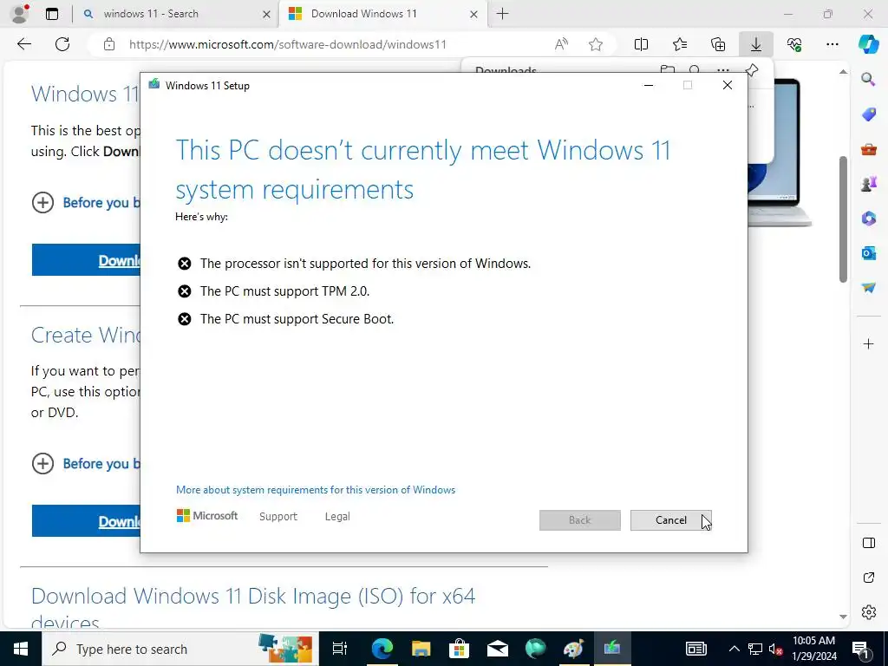
Task: Open more options in Downloads panel
Action: point(722,71)
